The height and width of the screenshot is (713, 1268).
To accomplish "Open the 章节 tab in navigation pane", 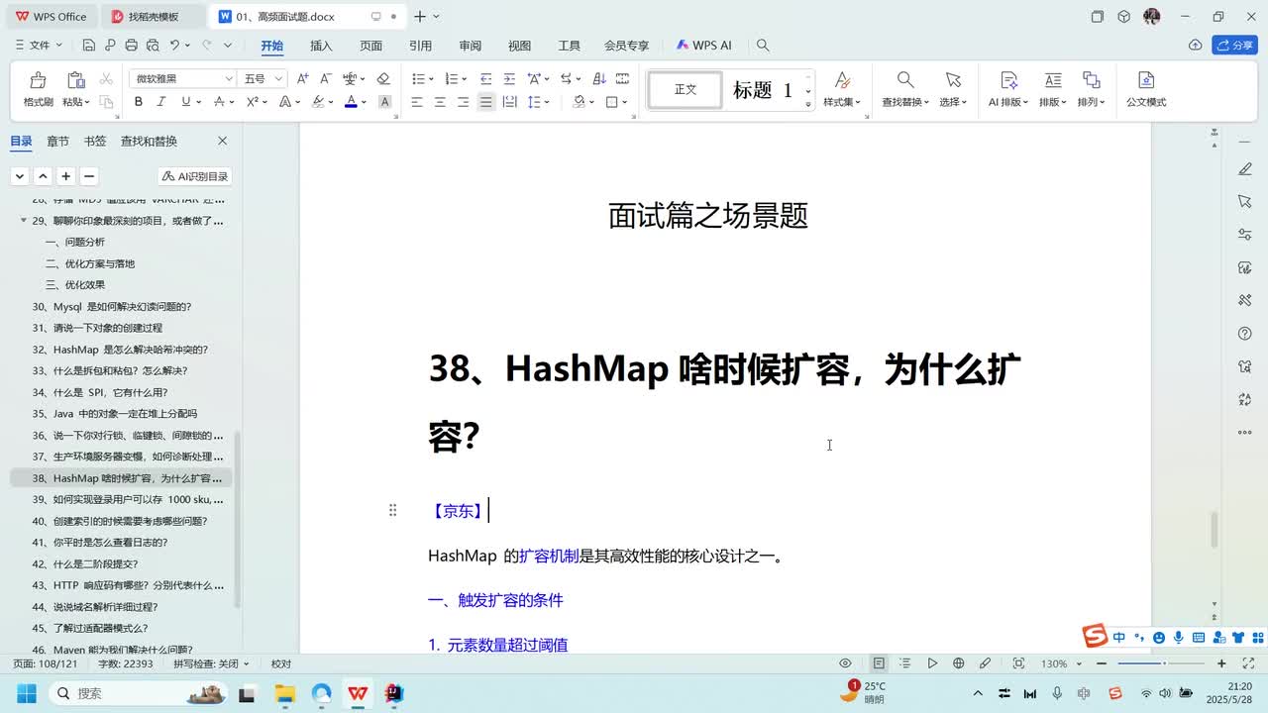I will (58, 141).
